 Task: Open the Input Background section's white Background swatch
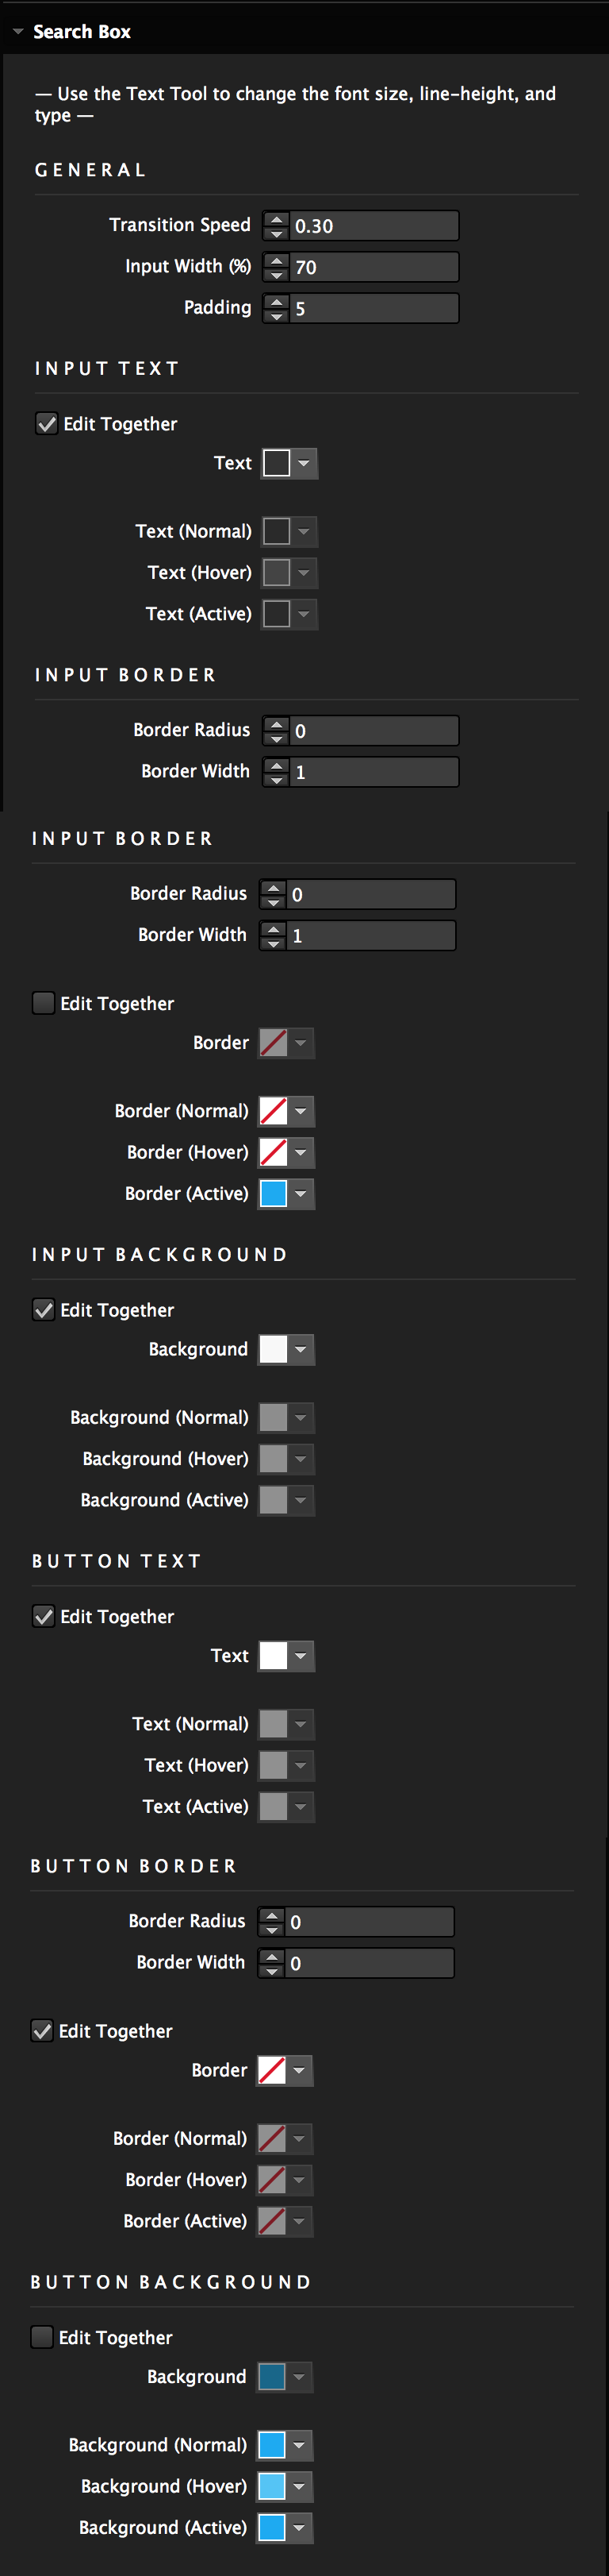click(274, 1349)
